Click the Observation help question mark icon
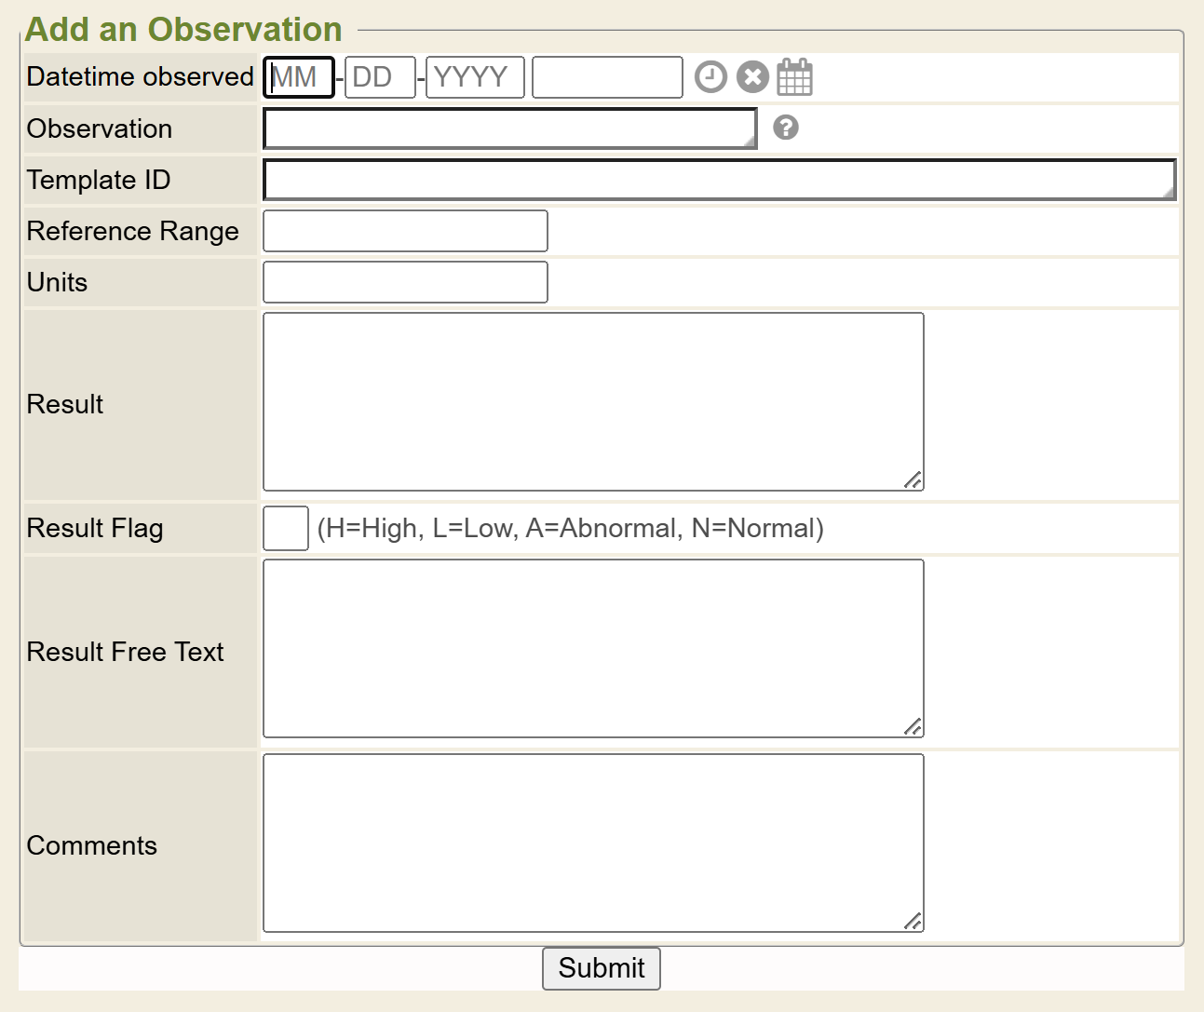1204x1012 pixels. pyautogui.click(x=786, y=128)
